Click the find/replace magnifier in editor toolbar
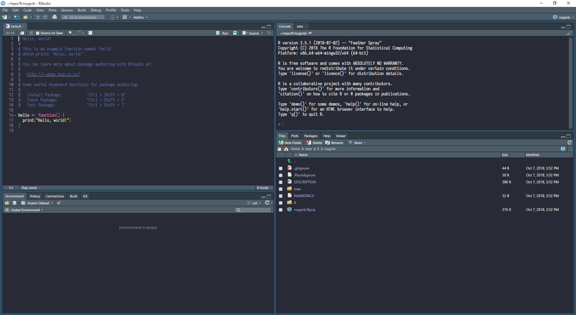 pyautogui.click(x=70, y=33)
